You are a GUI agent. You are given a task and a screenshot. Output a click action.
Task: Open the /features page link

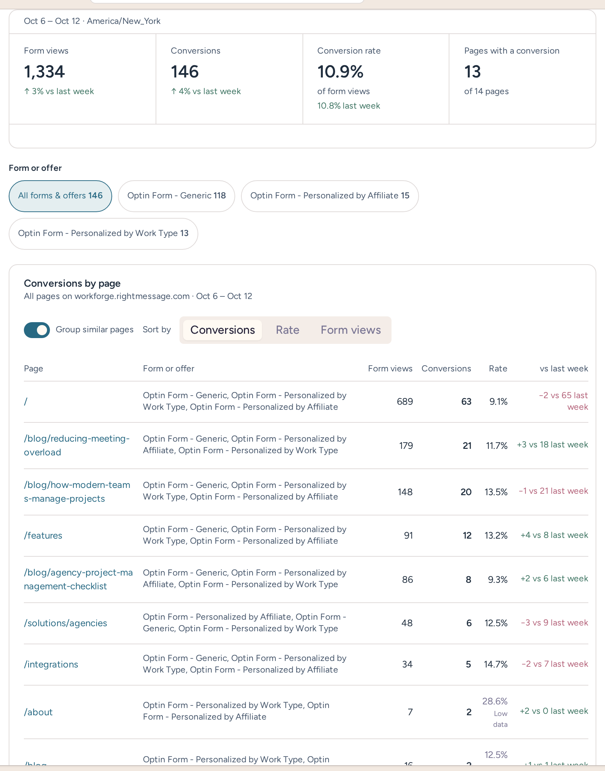[43, 535]
